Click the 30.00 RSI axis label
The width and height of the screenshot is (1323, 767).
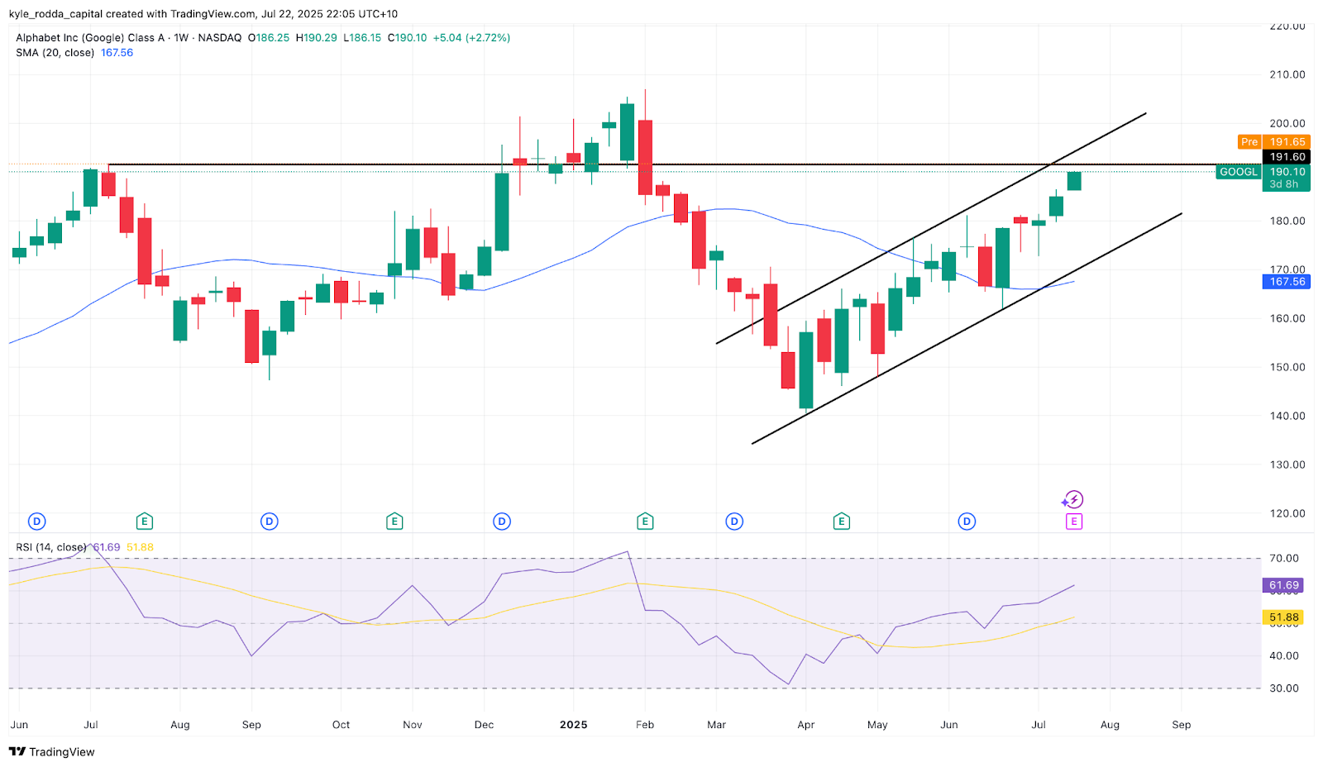[x=1284, y=688]
